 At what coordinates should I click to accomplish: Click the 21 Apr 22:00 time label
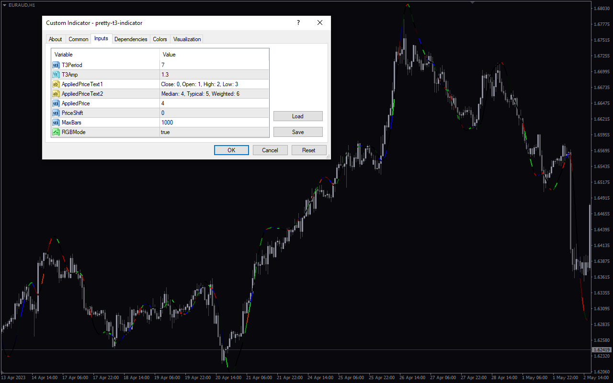290,378
